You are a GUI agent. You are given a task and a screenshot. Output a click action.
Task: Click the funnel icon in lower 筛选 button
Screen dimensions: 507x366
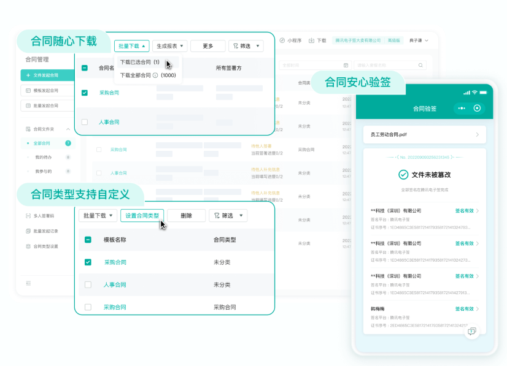click(x=217, y=215)
